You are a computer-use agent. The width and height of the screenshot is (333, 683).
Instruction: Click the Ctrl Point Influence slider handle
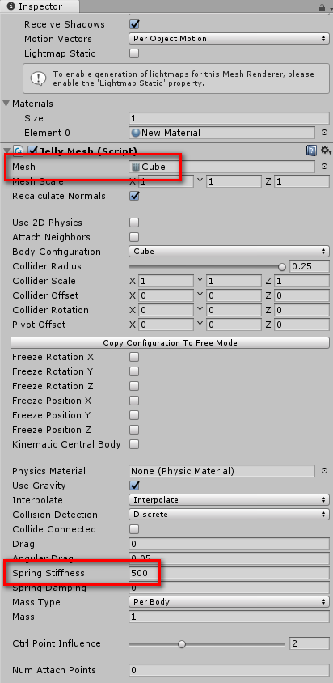point(182,644)
